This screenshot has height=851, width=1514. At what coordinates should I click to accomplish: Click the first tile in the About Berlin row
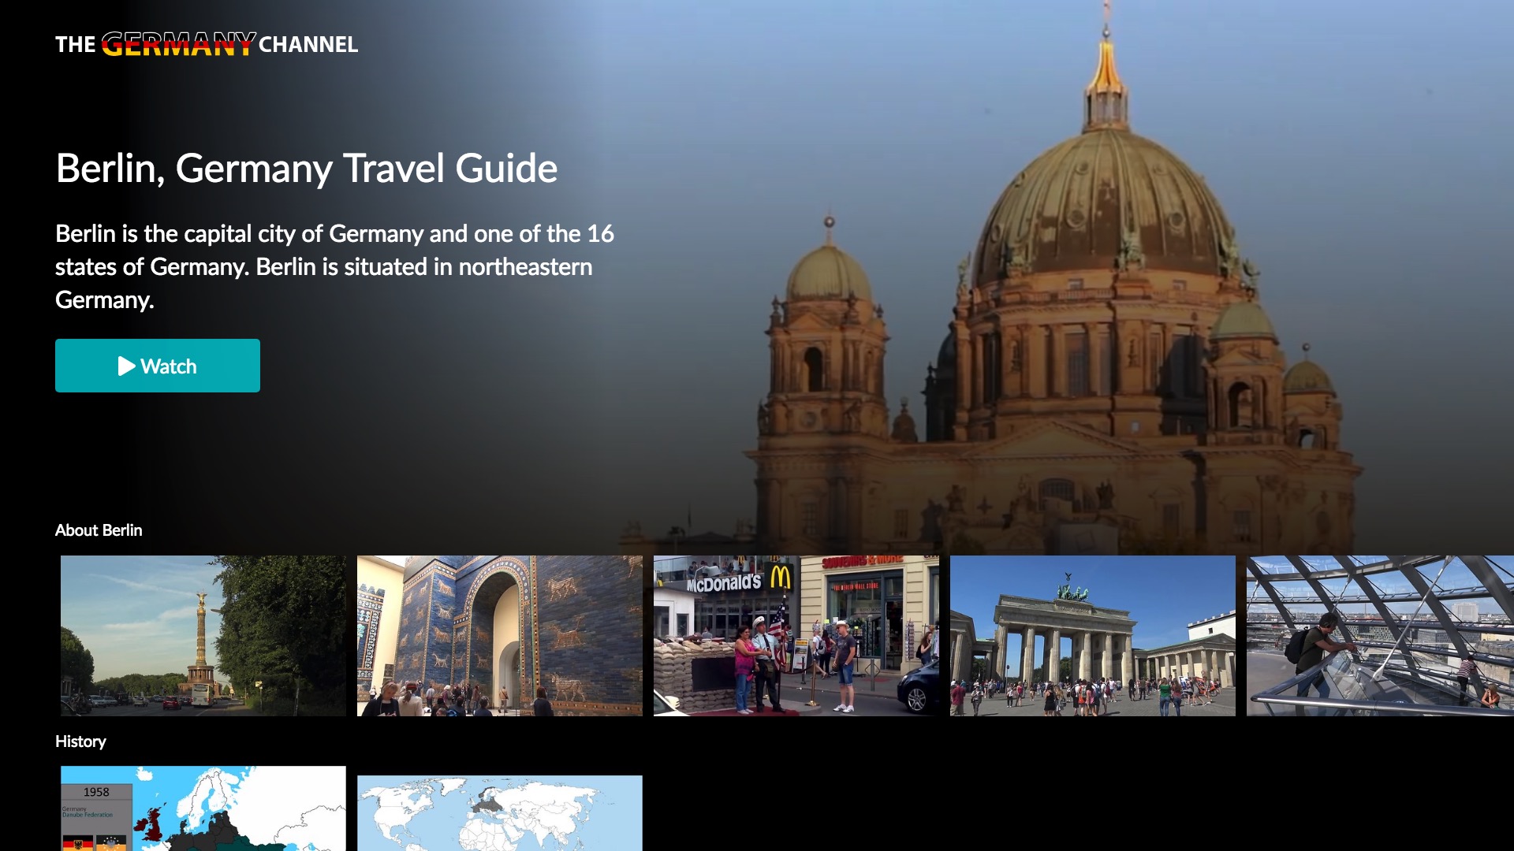[202, 635]
